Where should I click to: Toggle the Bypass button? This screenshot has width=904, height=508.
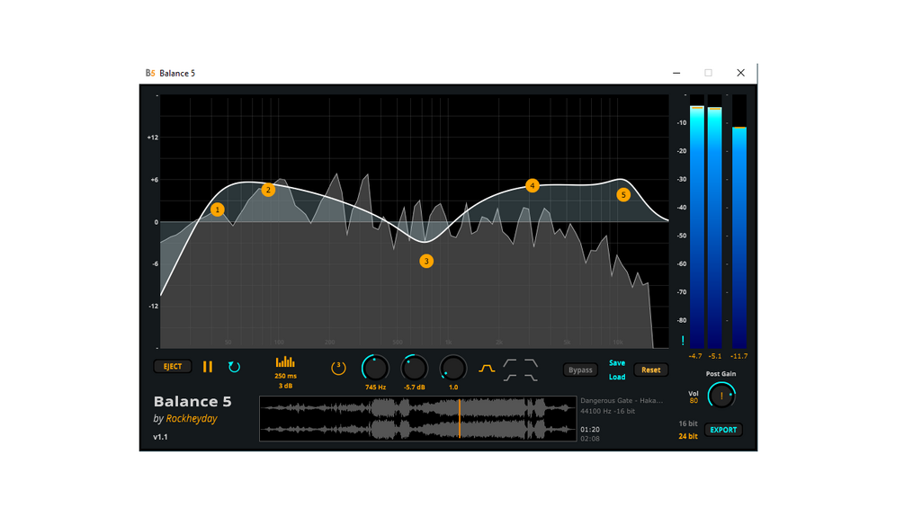click(580, 370)
